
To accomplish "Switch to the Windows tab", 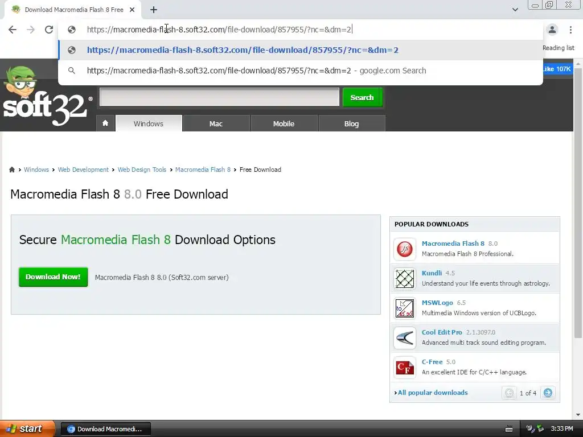I will point(149,123).
